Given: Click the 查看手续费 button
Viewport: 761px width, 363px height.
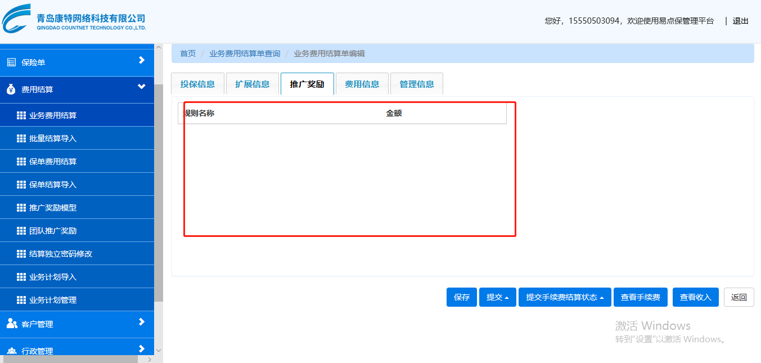Looking at the screenshot, I should point(641,297).
